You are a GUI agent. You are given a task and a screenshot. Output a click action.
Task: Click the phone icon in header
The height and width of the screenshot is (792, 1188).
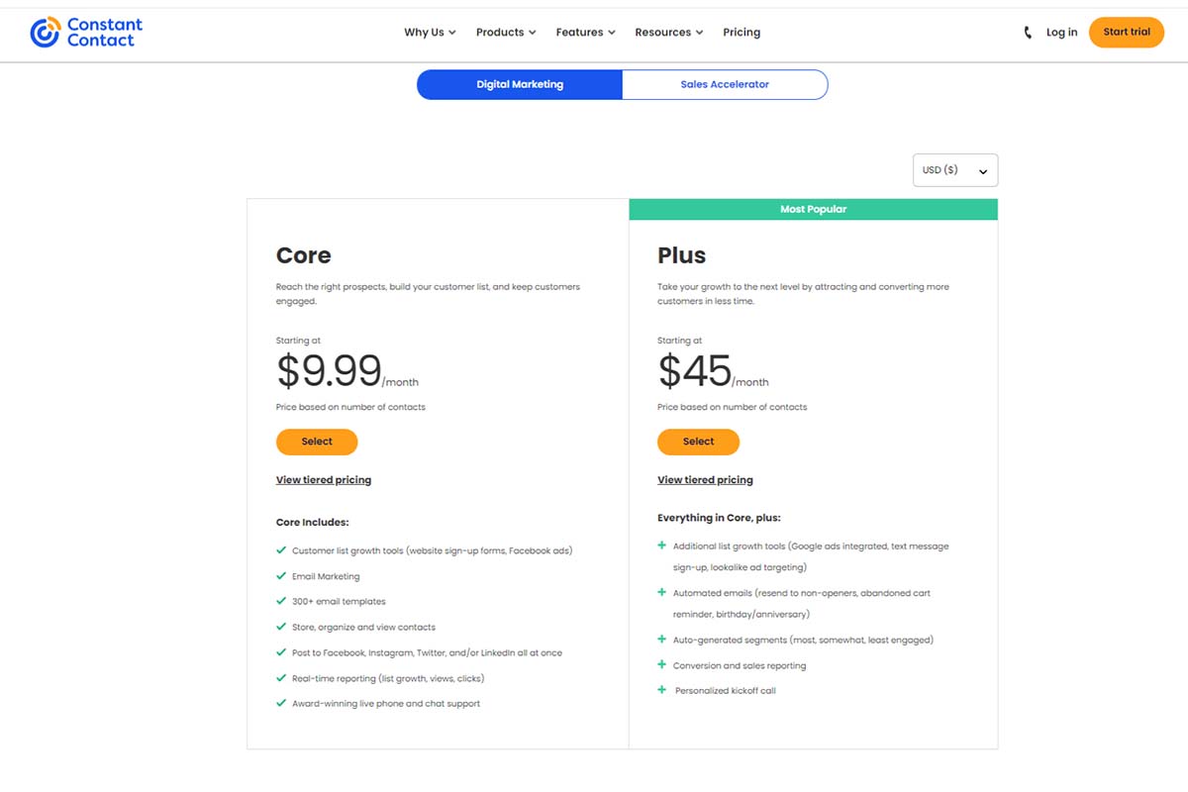[1028, 33]
